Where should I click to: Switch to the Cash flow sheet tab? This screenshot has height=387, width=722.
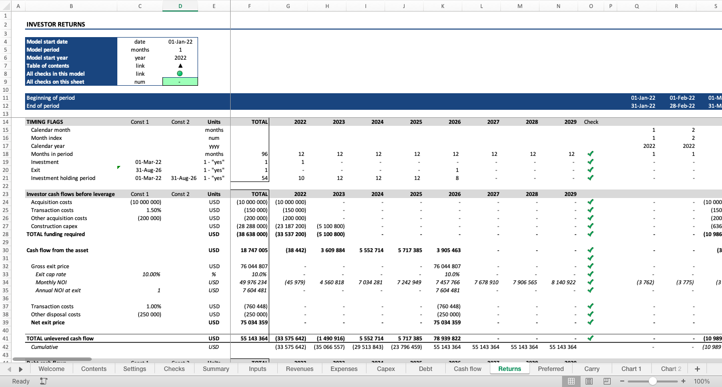467,368
